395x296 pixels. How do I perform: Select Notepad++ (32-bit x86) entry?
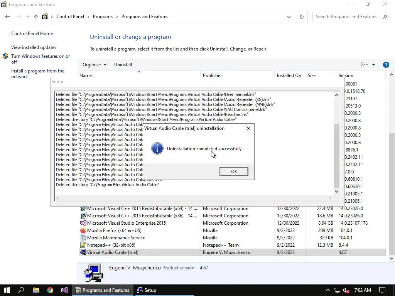click(x=232, y=245)
